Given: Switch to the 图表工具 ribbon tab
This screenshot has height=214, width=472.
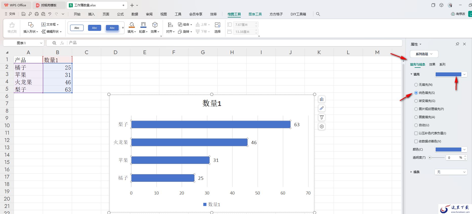Looking at the screenshot, I should pyautogui.click(x=255, y=14).
